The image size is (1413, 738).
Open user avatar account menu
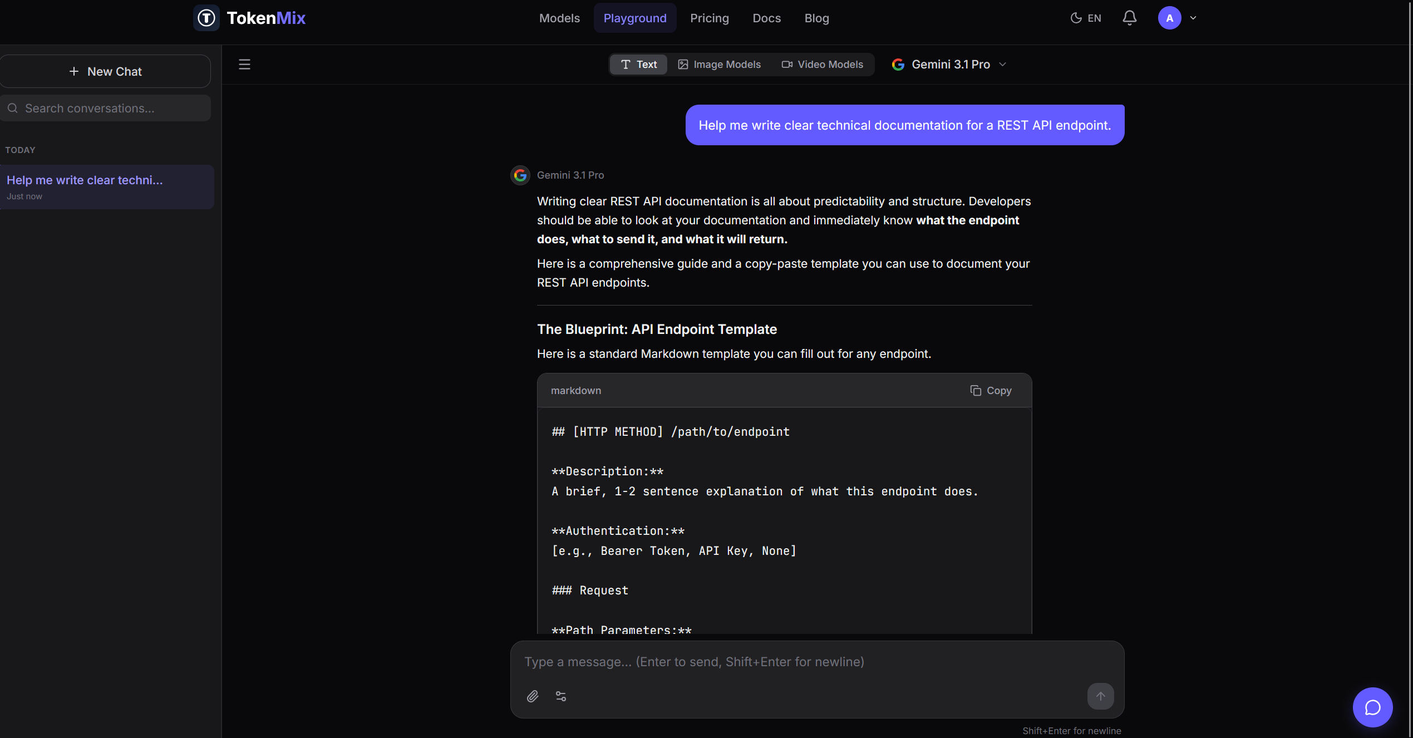tap(1169, 18)
